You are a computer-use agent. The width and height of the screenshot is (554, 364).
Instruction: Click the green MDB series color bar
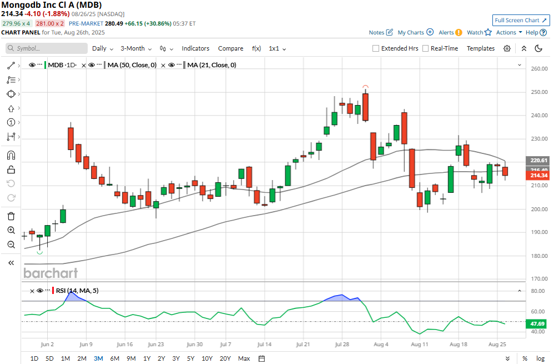pyautogui.click(x=45, y=65)
